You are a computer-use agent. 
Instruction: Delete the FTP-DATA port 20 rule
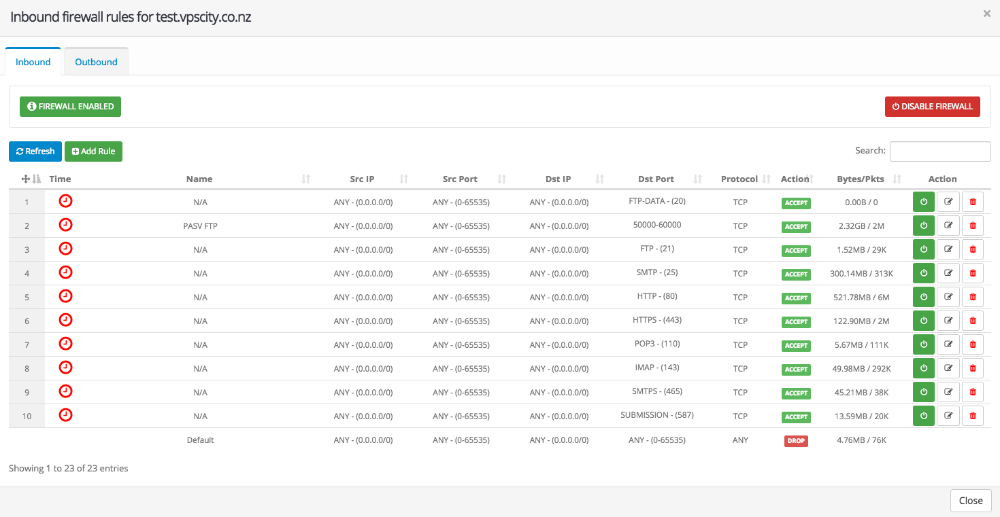pos(972,202)
